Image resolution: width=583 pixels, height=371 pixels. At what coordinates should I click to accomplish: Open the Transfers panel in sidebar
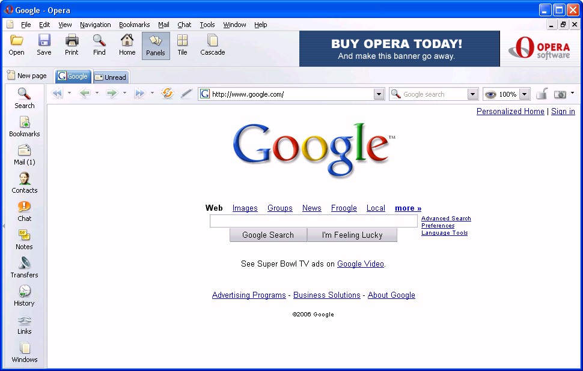(25, 267)
